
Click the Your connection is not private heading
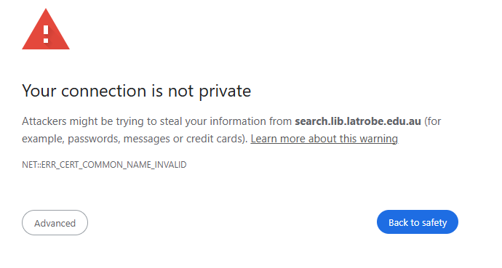click(x=136, y=91)
